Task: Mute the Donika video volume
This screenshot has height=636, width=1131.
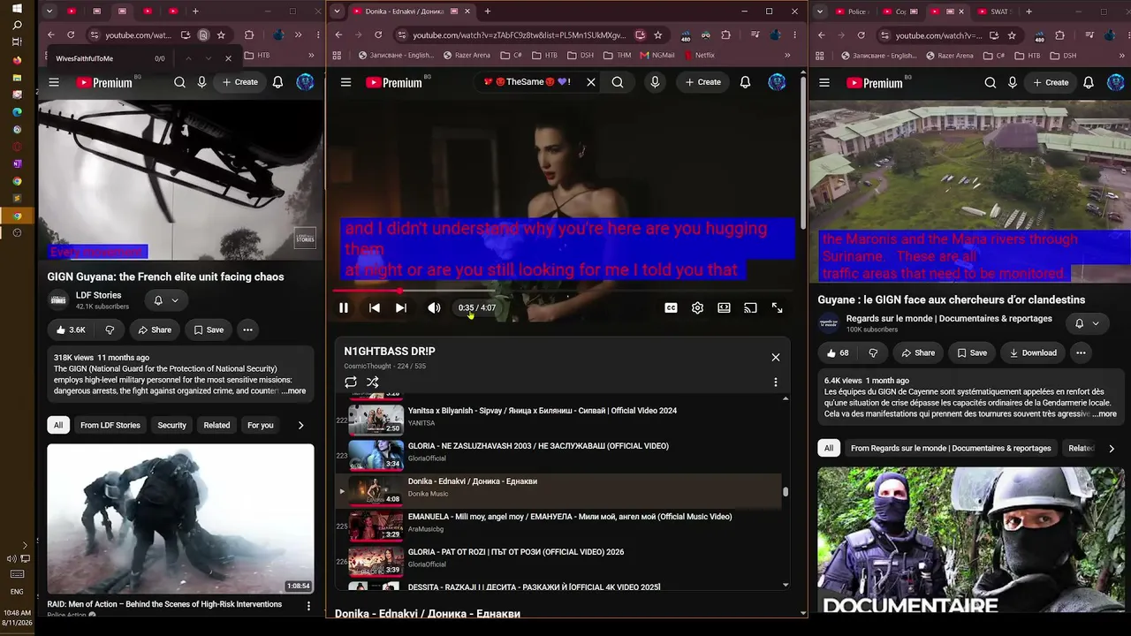Action: coord(434,308)
